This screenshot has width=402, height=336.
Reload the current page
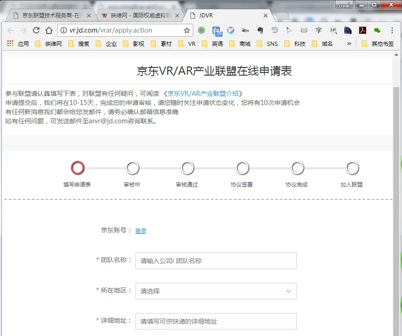[36, 30]
